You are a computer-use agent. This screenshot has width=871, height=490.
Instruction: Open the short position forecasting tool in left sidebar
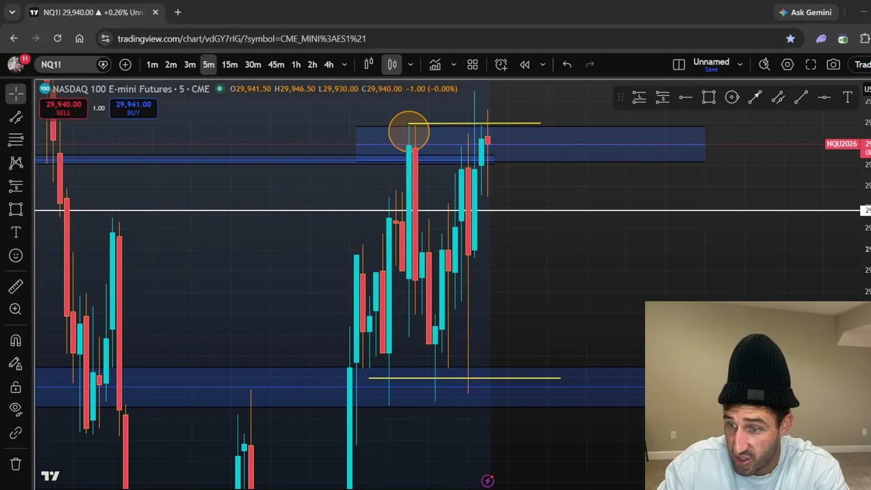(16, 186)
